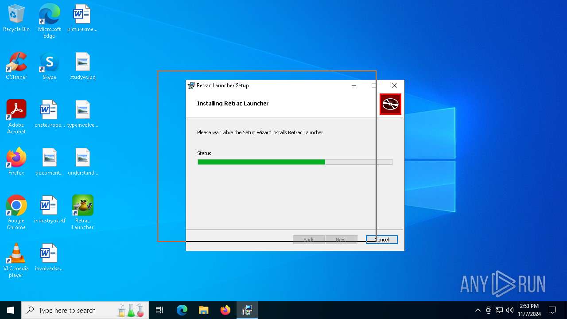Select the picturesme Word document icon
Viewport: 567px width, 319px height.
(82, 19)
